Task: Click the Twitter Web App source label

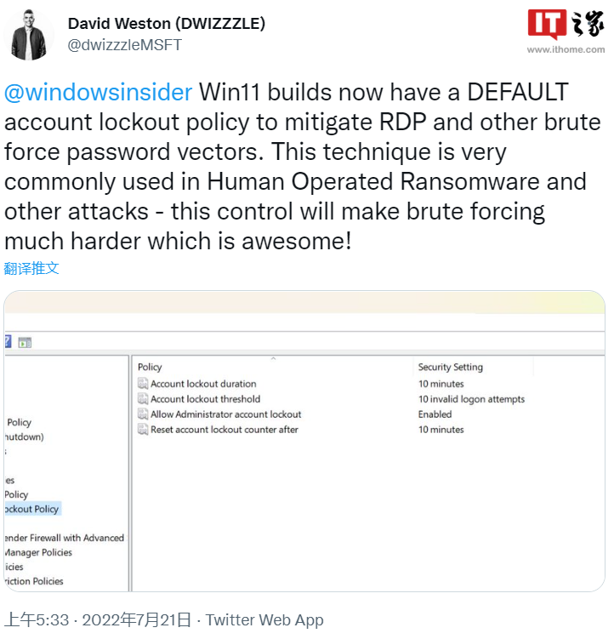Action: 264,620
